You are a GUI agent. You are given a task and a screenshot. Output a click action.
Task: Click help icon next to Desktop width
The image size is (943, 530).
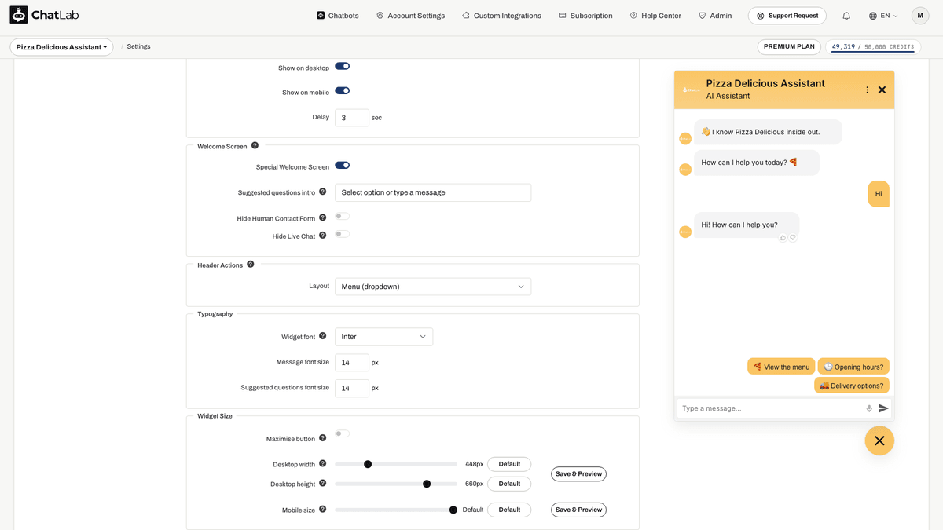point(323,463)
